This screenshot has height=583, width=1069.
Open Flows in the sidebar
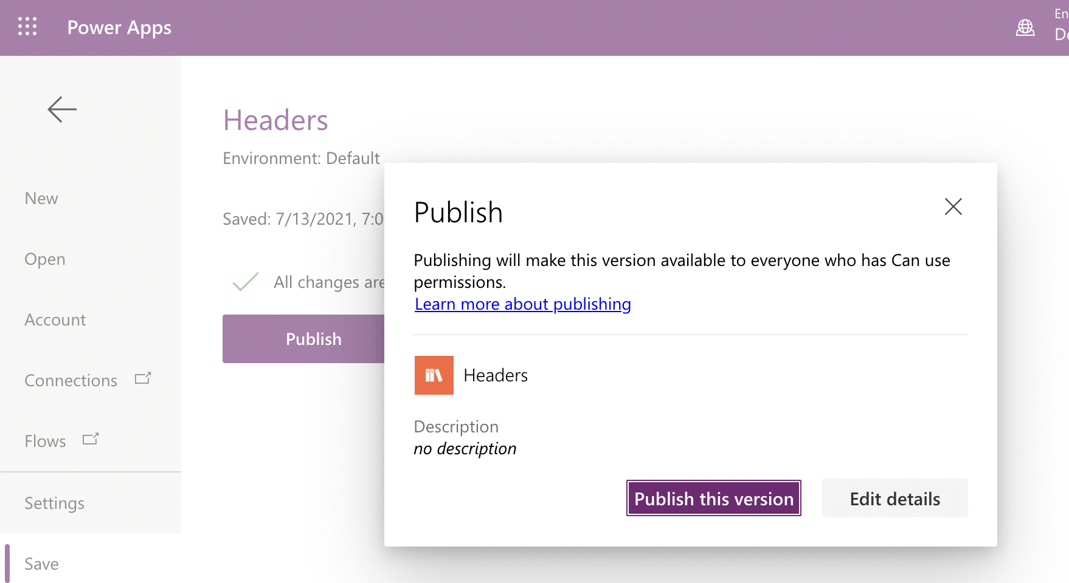[x=45, y=442]
